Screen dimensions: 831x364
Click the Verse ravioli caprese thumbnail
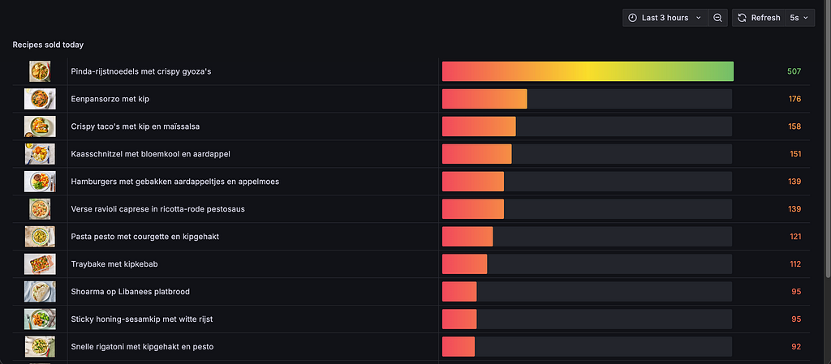[x=40, y=209]
